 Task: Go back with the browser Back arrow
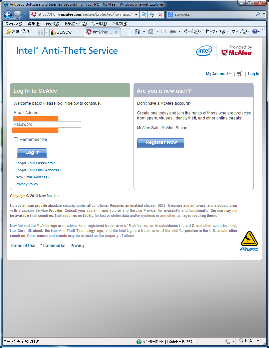tap(8, 15)
